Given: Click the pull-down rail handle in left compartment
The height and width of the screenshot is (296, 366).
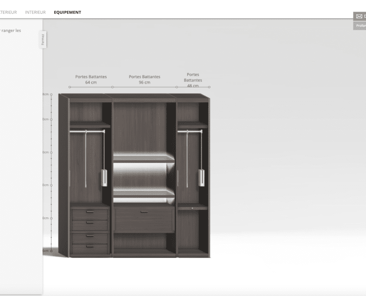Looking at the screenshot, I should click(104, 177).
